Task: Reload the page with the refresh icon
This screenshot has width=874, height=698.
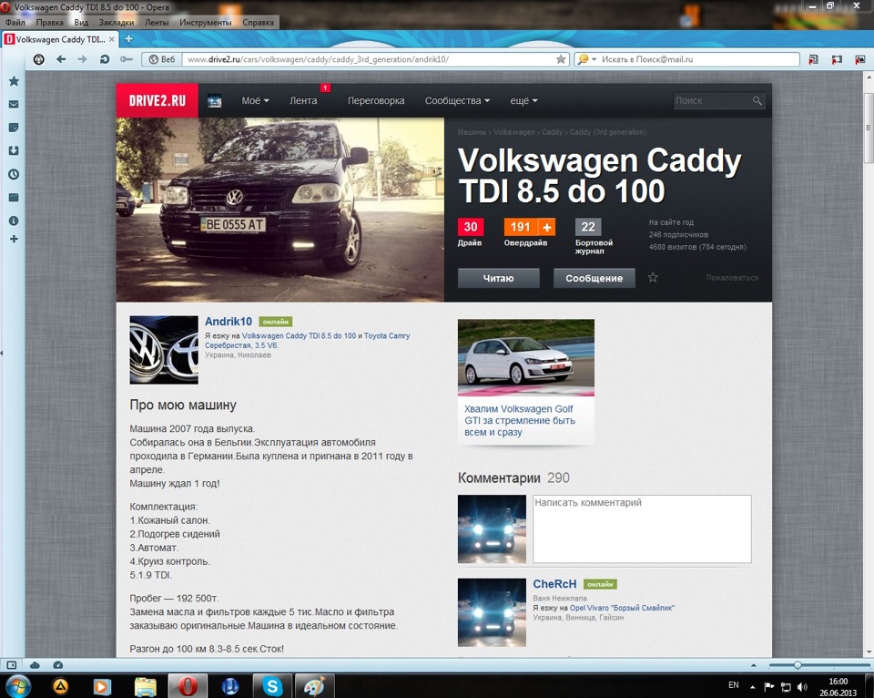Action: coord(104,59)
